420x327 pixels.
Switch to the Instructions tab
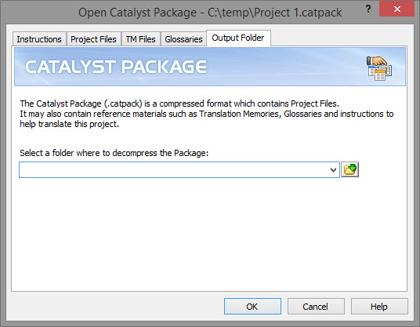tap(39, 39)
